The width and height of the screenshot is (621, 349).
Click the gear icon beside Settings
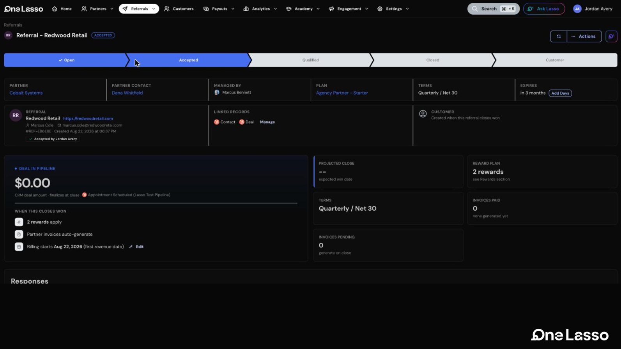coord(380,9)
